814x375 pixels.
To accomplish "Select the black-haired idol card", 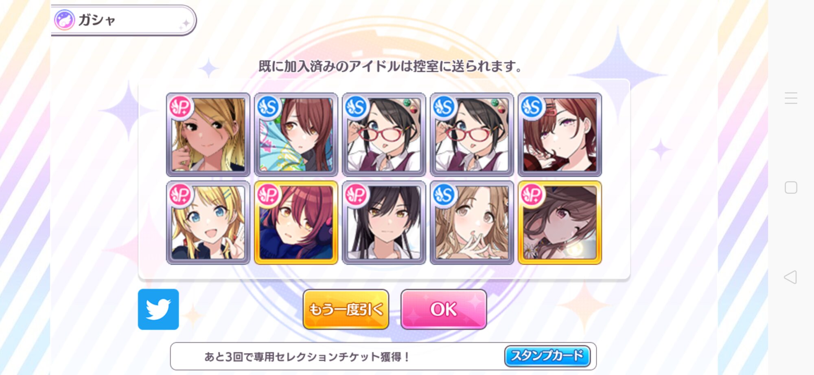I will click(384, 223).
